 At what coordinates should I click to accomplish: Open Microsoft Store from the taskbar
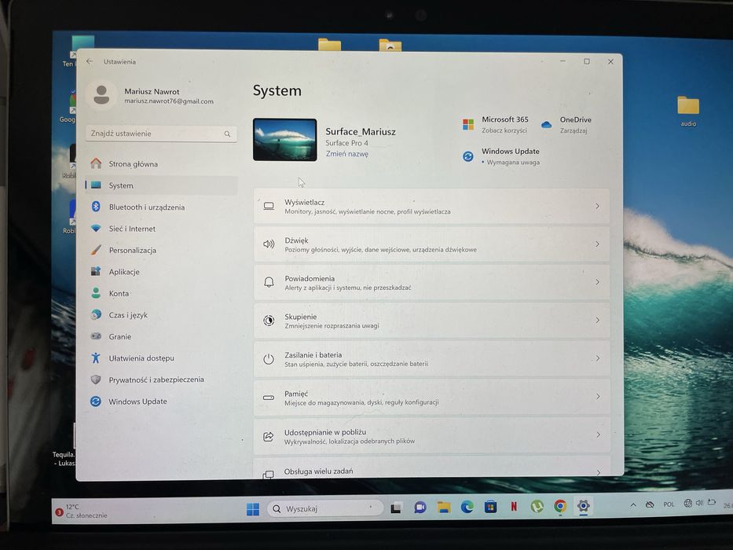(490, 507)
